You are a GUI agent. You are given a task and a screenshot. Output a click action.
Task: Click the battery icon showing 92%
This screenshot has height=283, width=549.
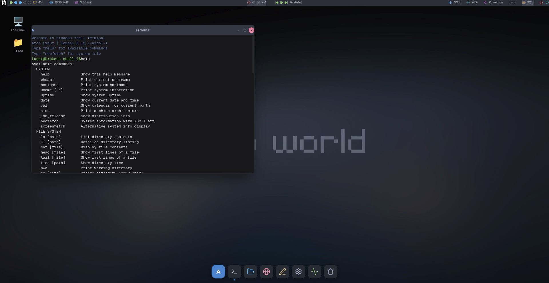524,3
